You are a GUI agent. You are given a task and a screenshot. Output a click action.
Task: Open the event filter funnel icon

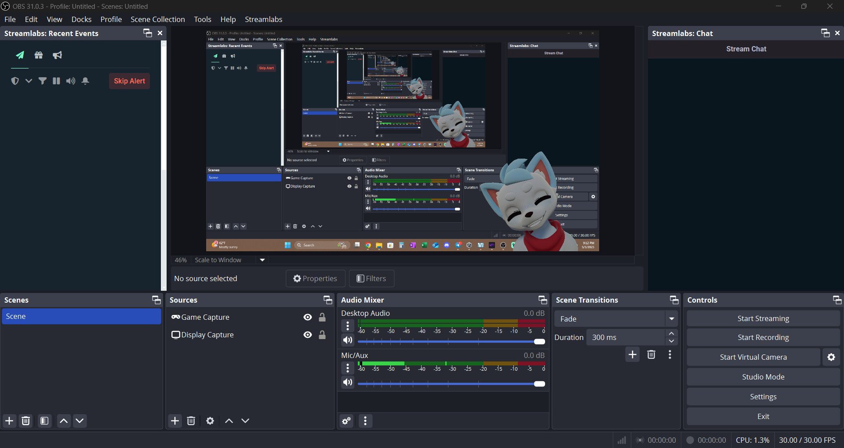pos(43,81)
